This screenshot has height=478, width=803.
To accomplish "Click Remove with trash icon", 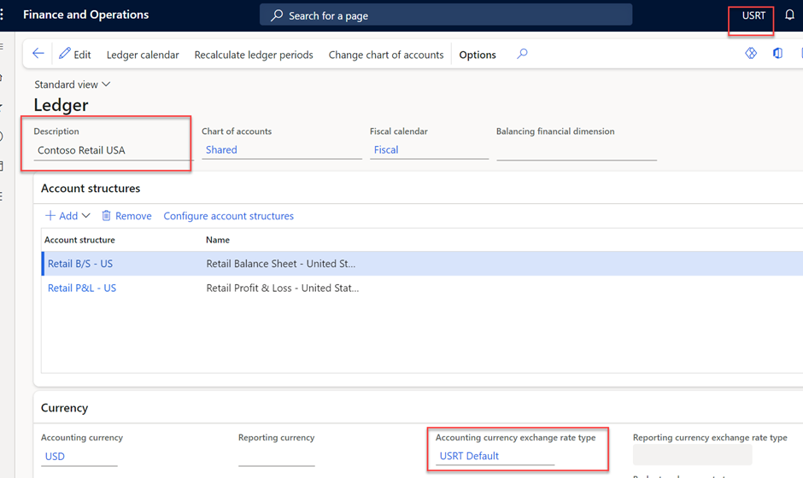I will [x=126, y=216].
